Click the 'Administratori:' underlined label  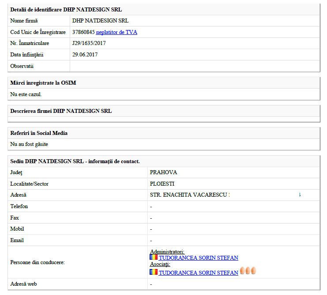167,252
